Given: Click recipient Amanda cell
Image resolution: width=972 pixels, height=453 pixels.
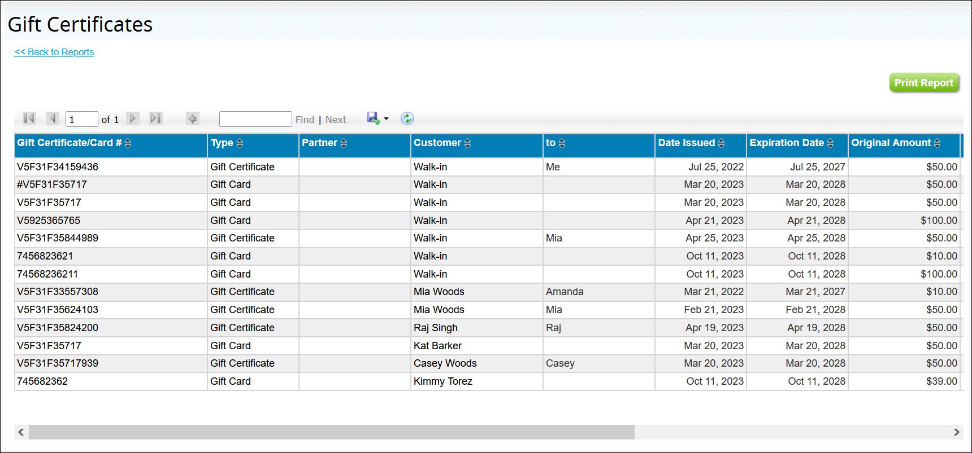Looking at the screenshot, I should point(598,292).
